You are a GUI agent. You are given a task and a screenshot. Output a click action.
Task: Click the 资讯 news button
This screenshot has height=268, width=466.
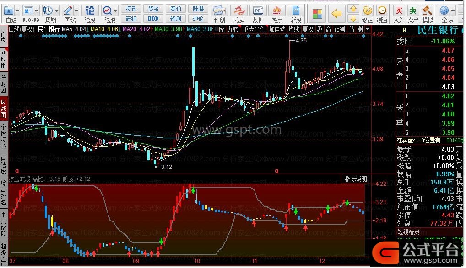point(131,9)
